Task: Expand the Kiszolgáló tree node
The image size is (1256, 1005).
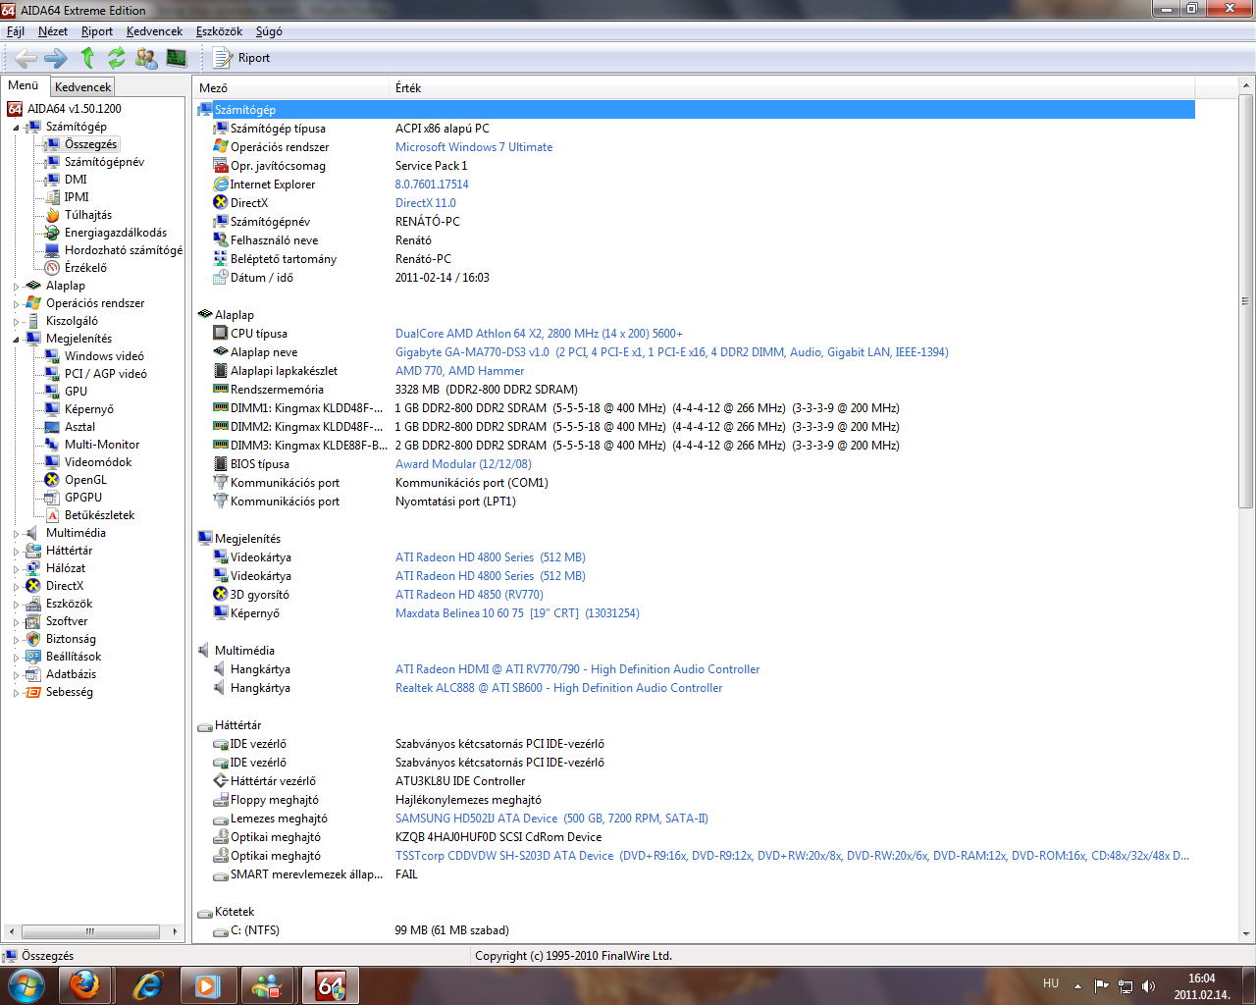Action: [x=16, y=322]
